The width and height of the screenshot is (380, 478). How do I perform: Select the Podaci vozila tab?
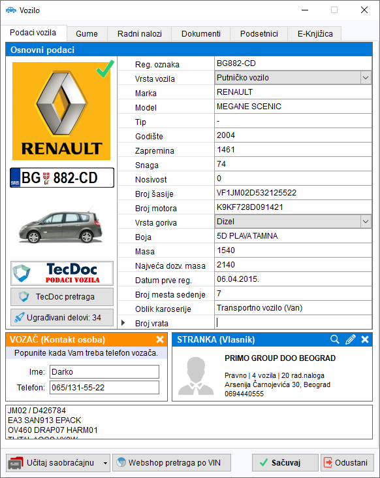[x=33, y=33]
